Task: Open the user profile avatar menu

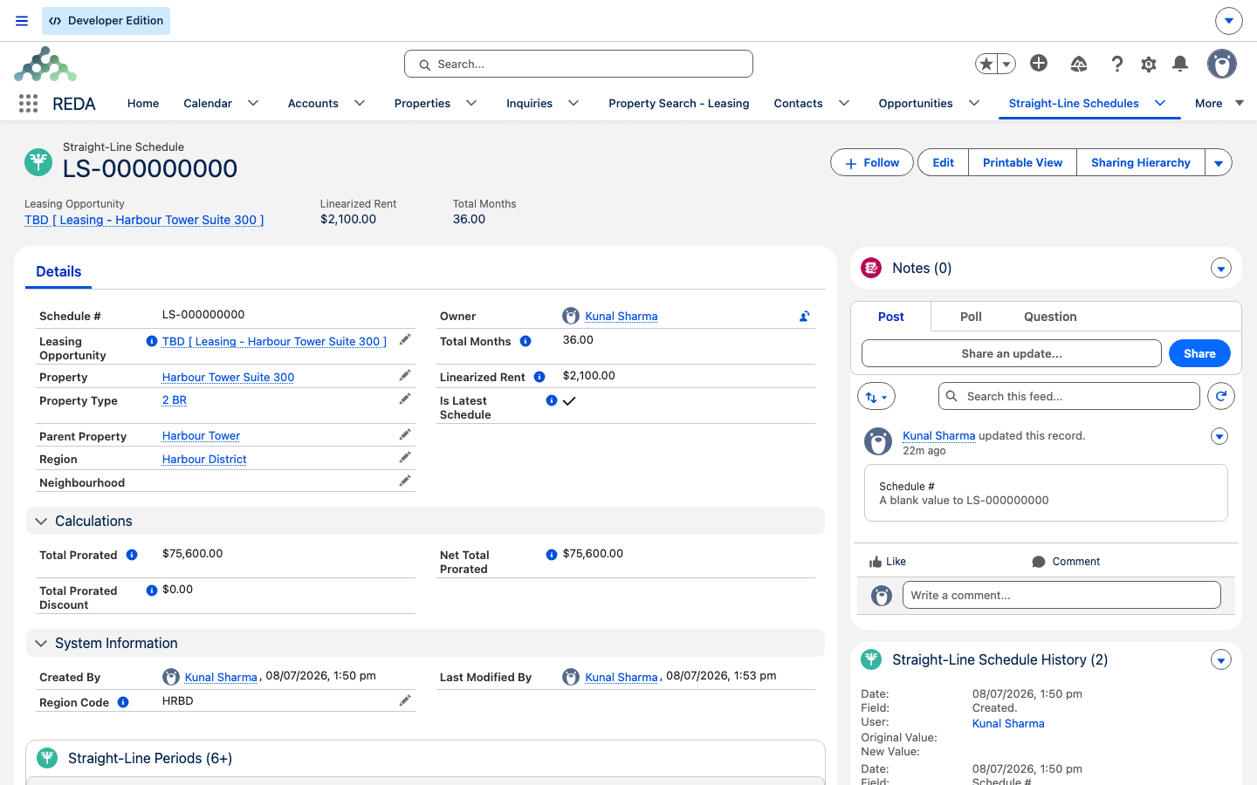Action: pos(1222,64)
